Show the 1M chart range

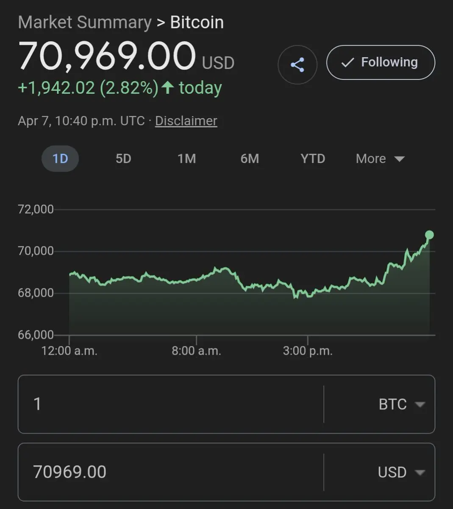point(186,159)
